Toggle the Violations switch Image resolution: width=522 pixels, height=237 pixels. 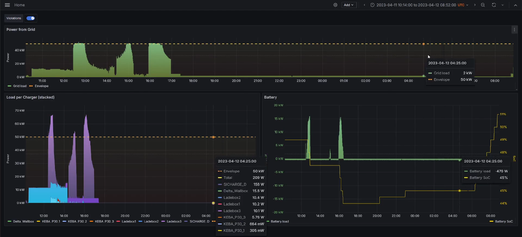point(31,18)
